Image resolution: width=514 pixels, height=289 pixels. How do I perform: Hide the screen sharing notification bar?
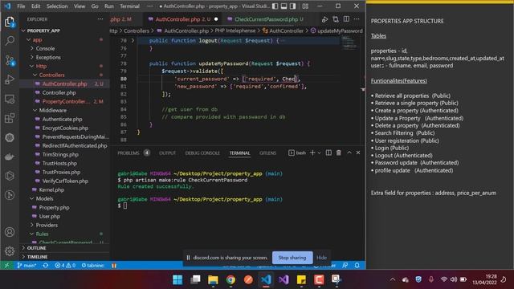pyautogui.click(x=321, y=258)
